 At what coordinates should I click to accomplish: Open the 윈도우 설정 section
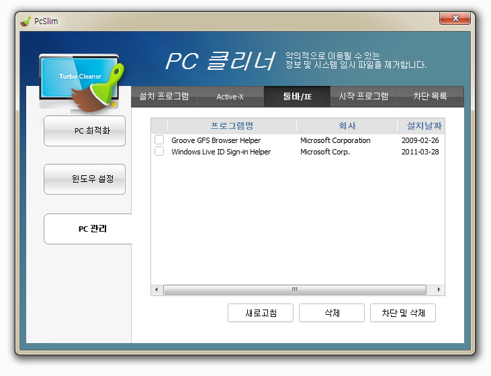[x=85, y=179]
